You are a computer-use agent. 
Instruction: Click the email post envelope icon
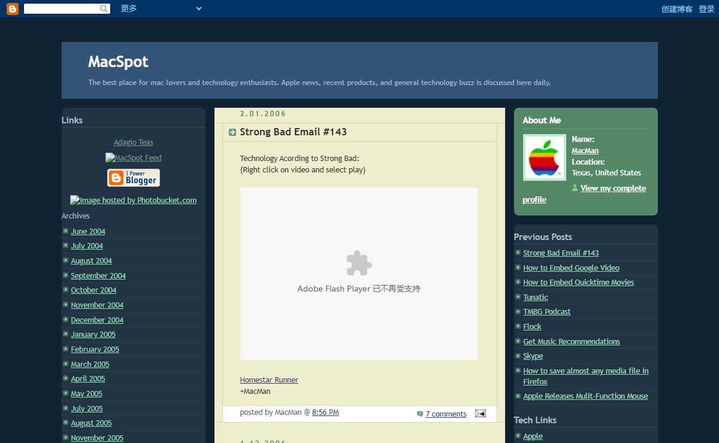click(x=480, y=413)
